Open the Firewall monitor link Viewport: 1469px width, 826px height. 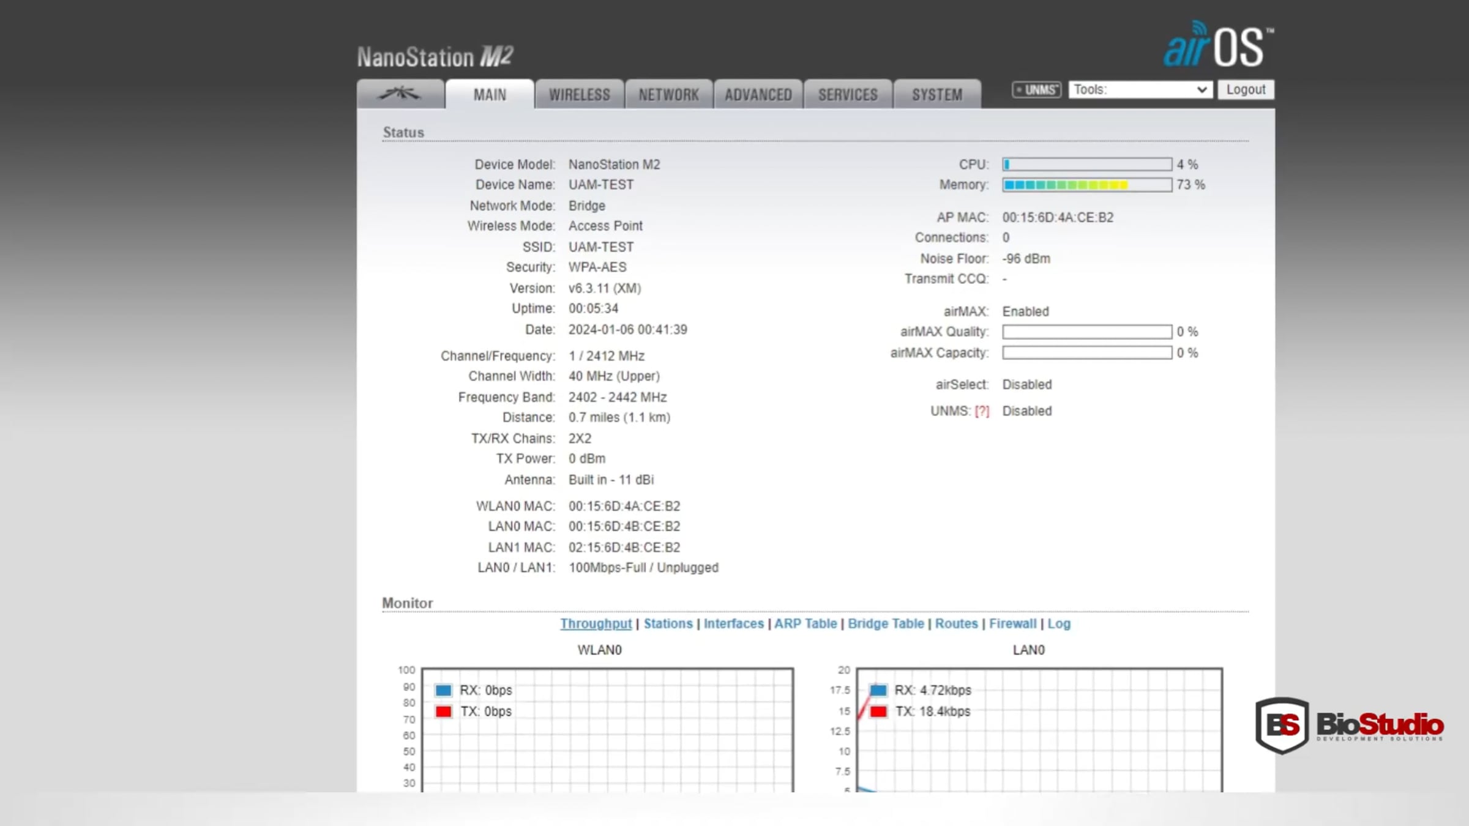click(x=1012, y=623)
